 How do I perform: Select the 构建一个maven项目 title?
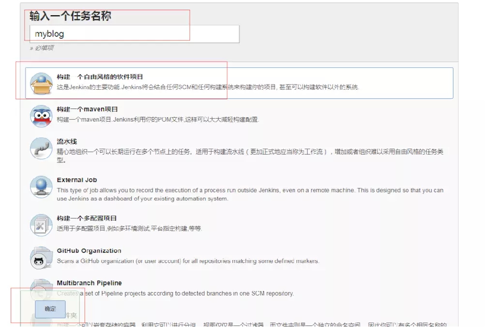coord(87,109)
